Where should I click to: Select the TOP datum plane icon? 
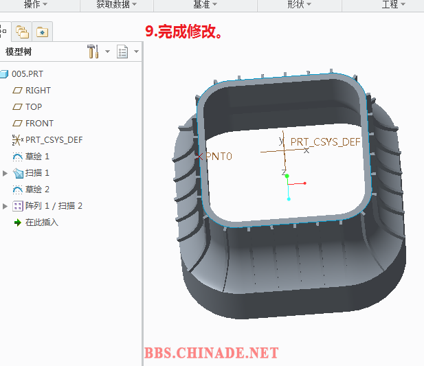18,106
